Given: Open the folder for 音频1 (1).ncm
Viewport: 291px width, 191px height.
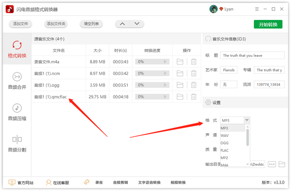Looking at the screenshot, I should click(x=180, y=73).
